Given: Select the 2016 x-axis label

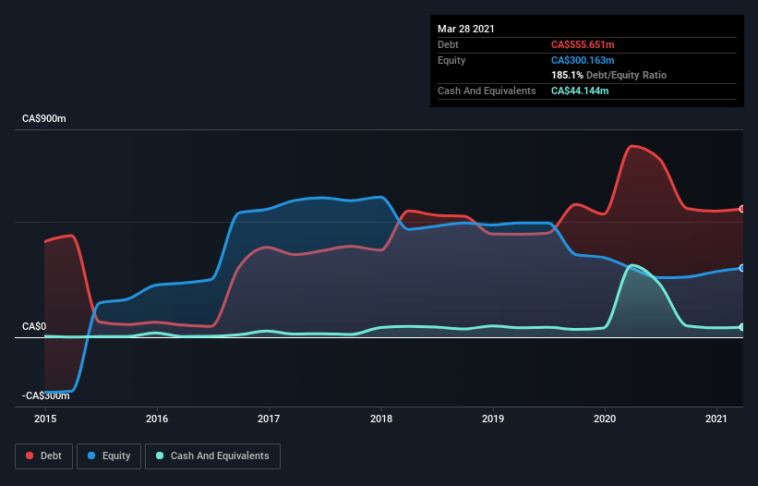Looking at the screenshot, I should 157,419.
